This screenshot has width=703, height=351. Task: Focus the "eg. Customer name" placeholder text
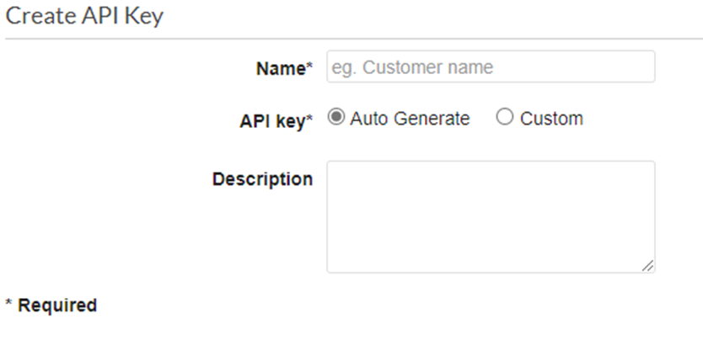(413, 67)
